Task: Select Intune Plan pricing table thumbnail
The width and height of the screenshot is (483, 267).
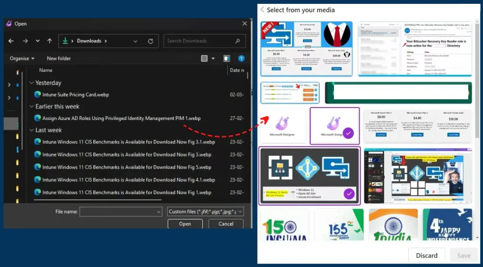Action: [x=417, y=126]
